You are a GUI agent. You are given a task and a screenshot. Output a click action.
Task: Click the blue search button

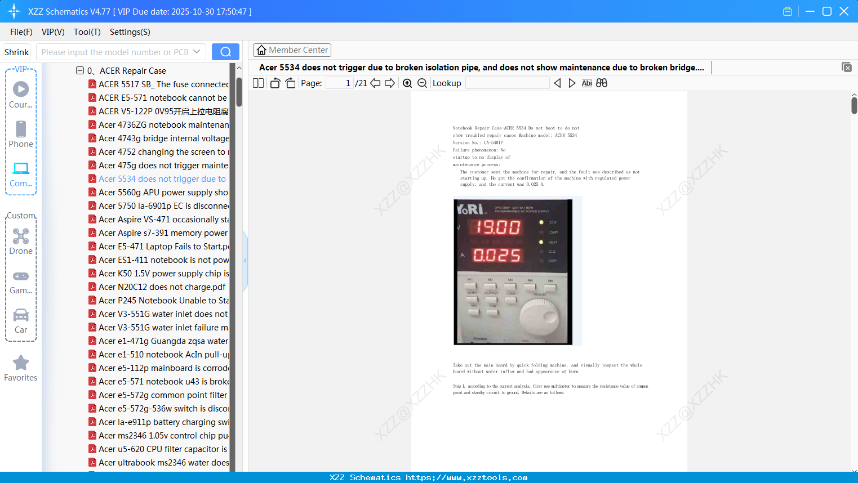(x=225, y=52)
